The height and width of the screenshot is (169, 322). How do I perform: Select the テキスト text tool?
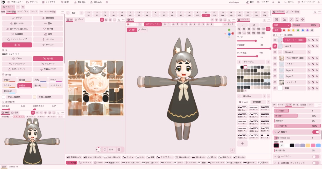(48, 45)
